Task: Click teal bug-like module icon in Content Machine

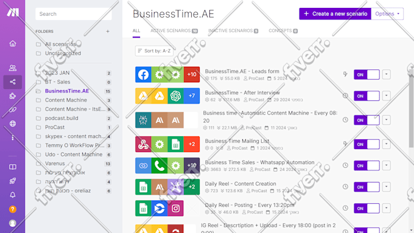Action: pyautogui.click(x=143, y=120)
